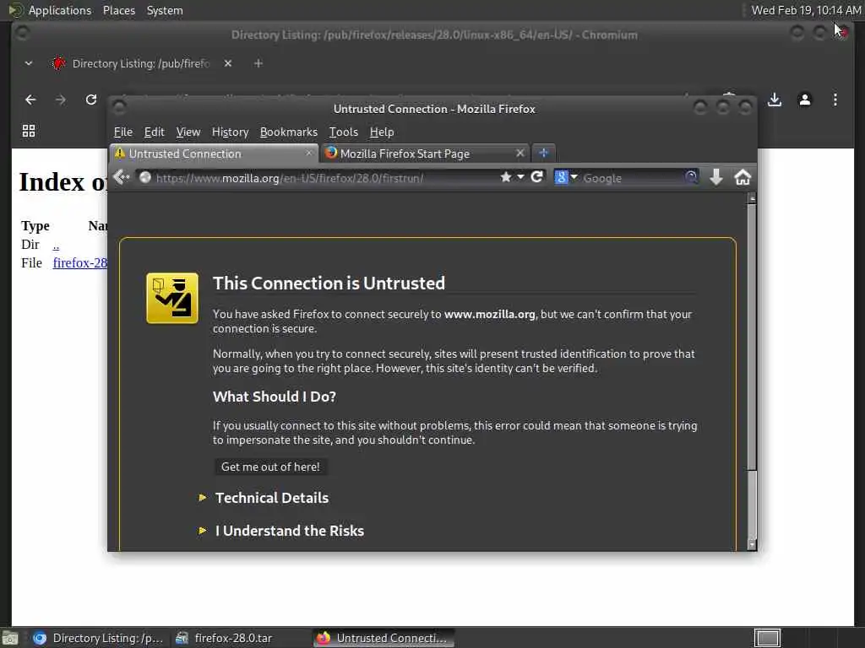Viewport: 865px width, 648px height.
Task: Click the clock Wed Feb 19 in panel
Action: click(x=805, y=10)
